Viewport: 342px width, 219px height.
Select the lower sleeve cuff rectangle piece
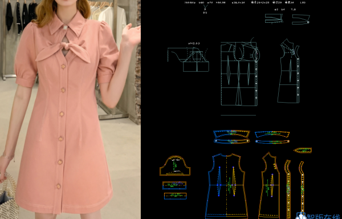[176, 196]
